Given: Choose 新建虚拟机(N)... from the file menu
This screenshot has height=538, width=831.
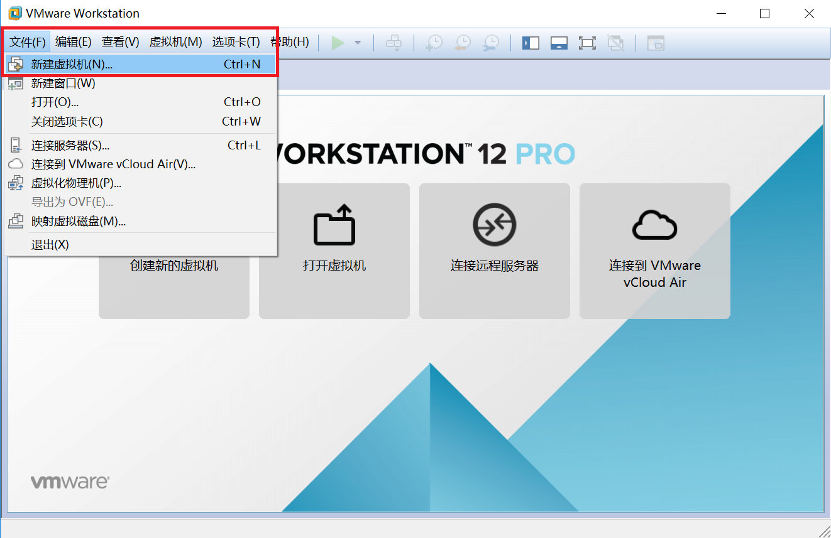Looking at the screenshot, I should tap(140, 64).
